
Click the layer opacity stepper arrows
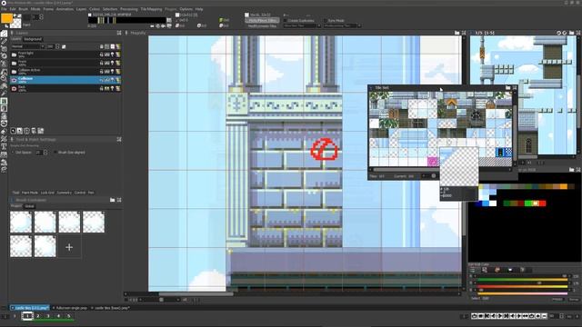coord(57,46)
